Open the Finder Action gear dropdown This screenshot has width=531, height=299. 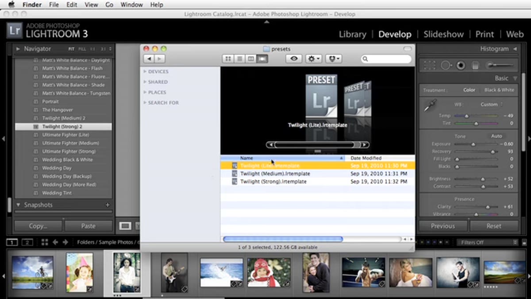313,58
